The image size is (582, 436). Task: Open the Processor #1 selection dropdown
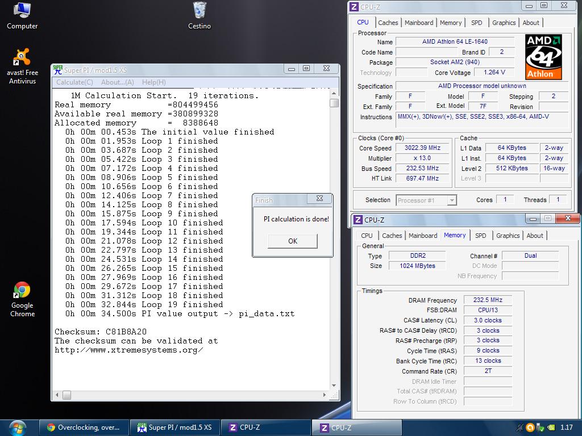451,200
